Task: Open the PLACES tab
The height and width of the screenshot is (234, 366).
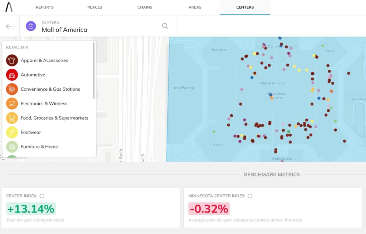Action: point(94,7)
